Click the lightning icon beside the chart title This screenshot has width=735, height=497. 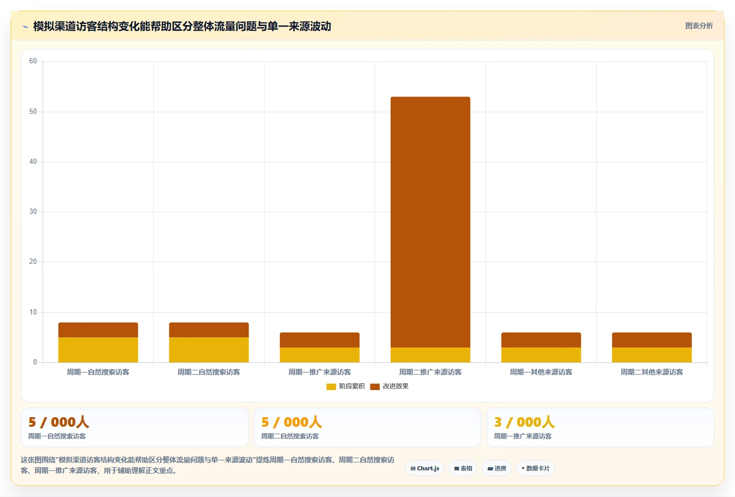pos(25,27)
